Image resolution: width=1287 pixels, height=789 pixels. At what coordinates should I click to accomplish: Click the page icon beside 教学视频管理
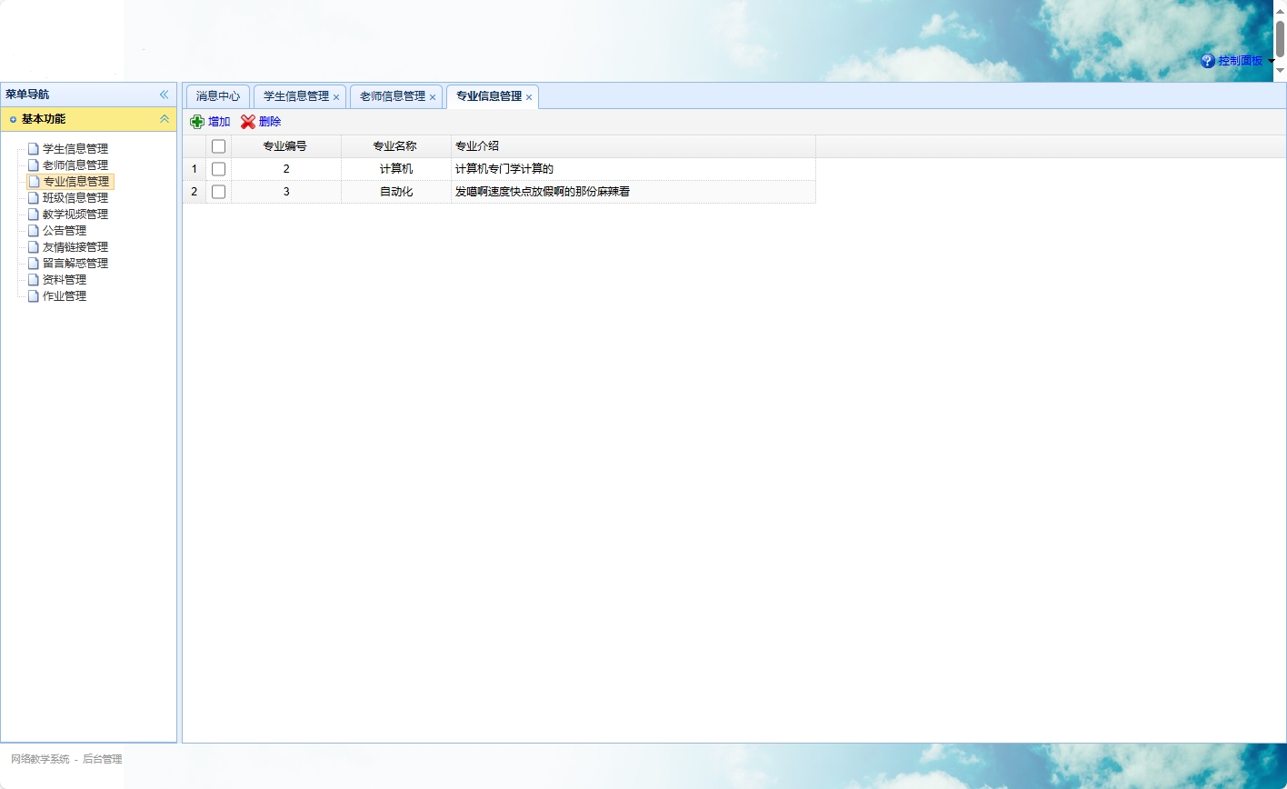pos(34,215)
